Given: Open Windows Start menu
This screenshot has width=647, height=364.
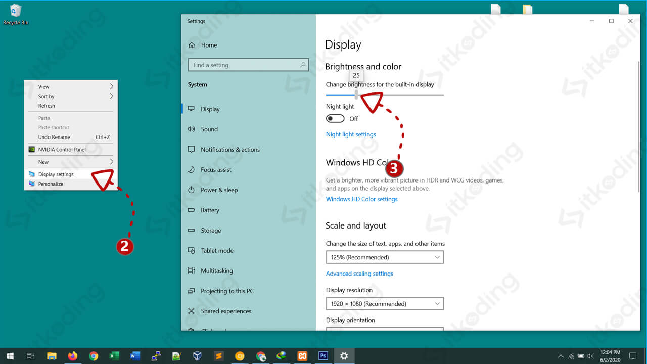Looking at the screenshot, I should (x=10, y=356).
